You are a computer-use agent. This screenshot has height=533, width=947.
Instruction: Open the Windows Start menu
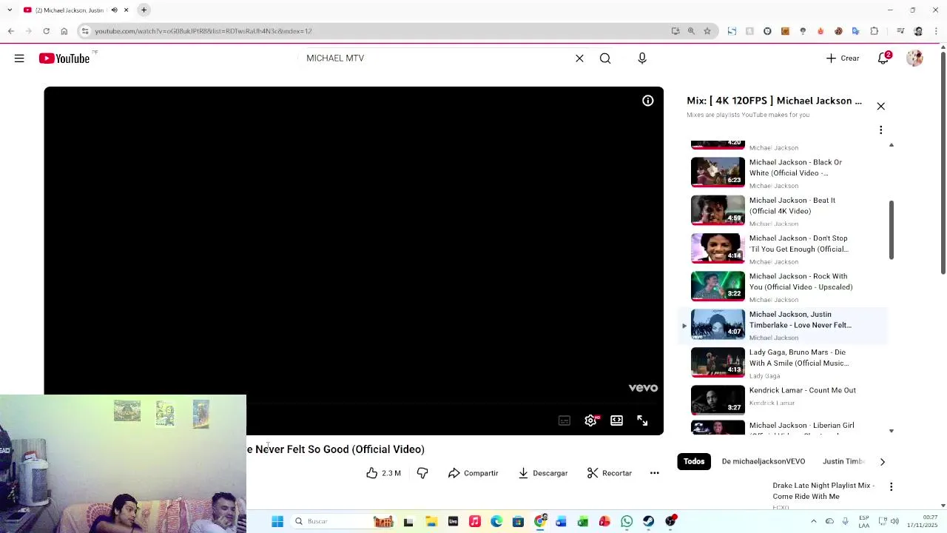pyautogui.click(x=277, y=522)
